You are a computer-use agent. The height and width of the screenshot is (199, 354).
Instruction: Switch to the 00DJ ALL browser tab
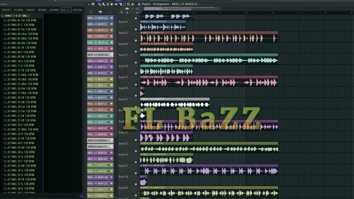pos(66,10)
